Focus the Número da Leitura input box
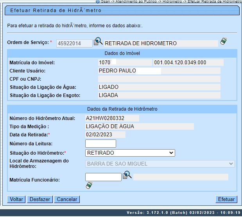This screenshot has width=242, height=217. 100,144
